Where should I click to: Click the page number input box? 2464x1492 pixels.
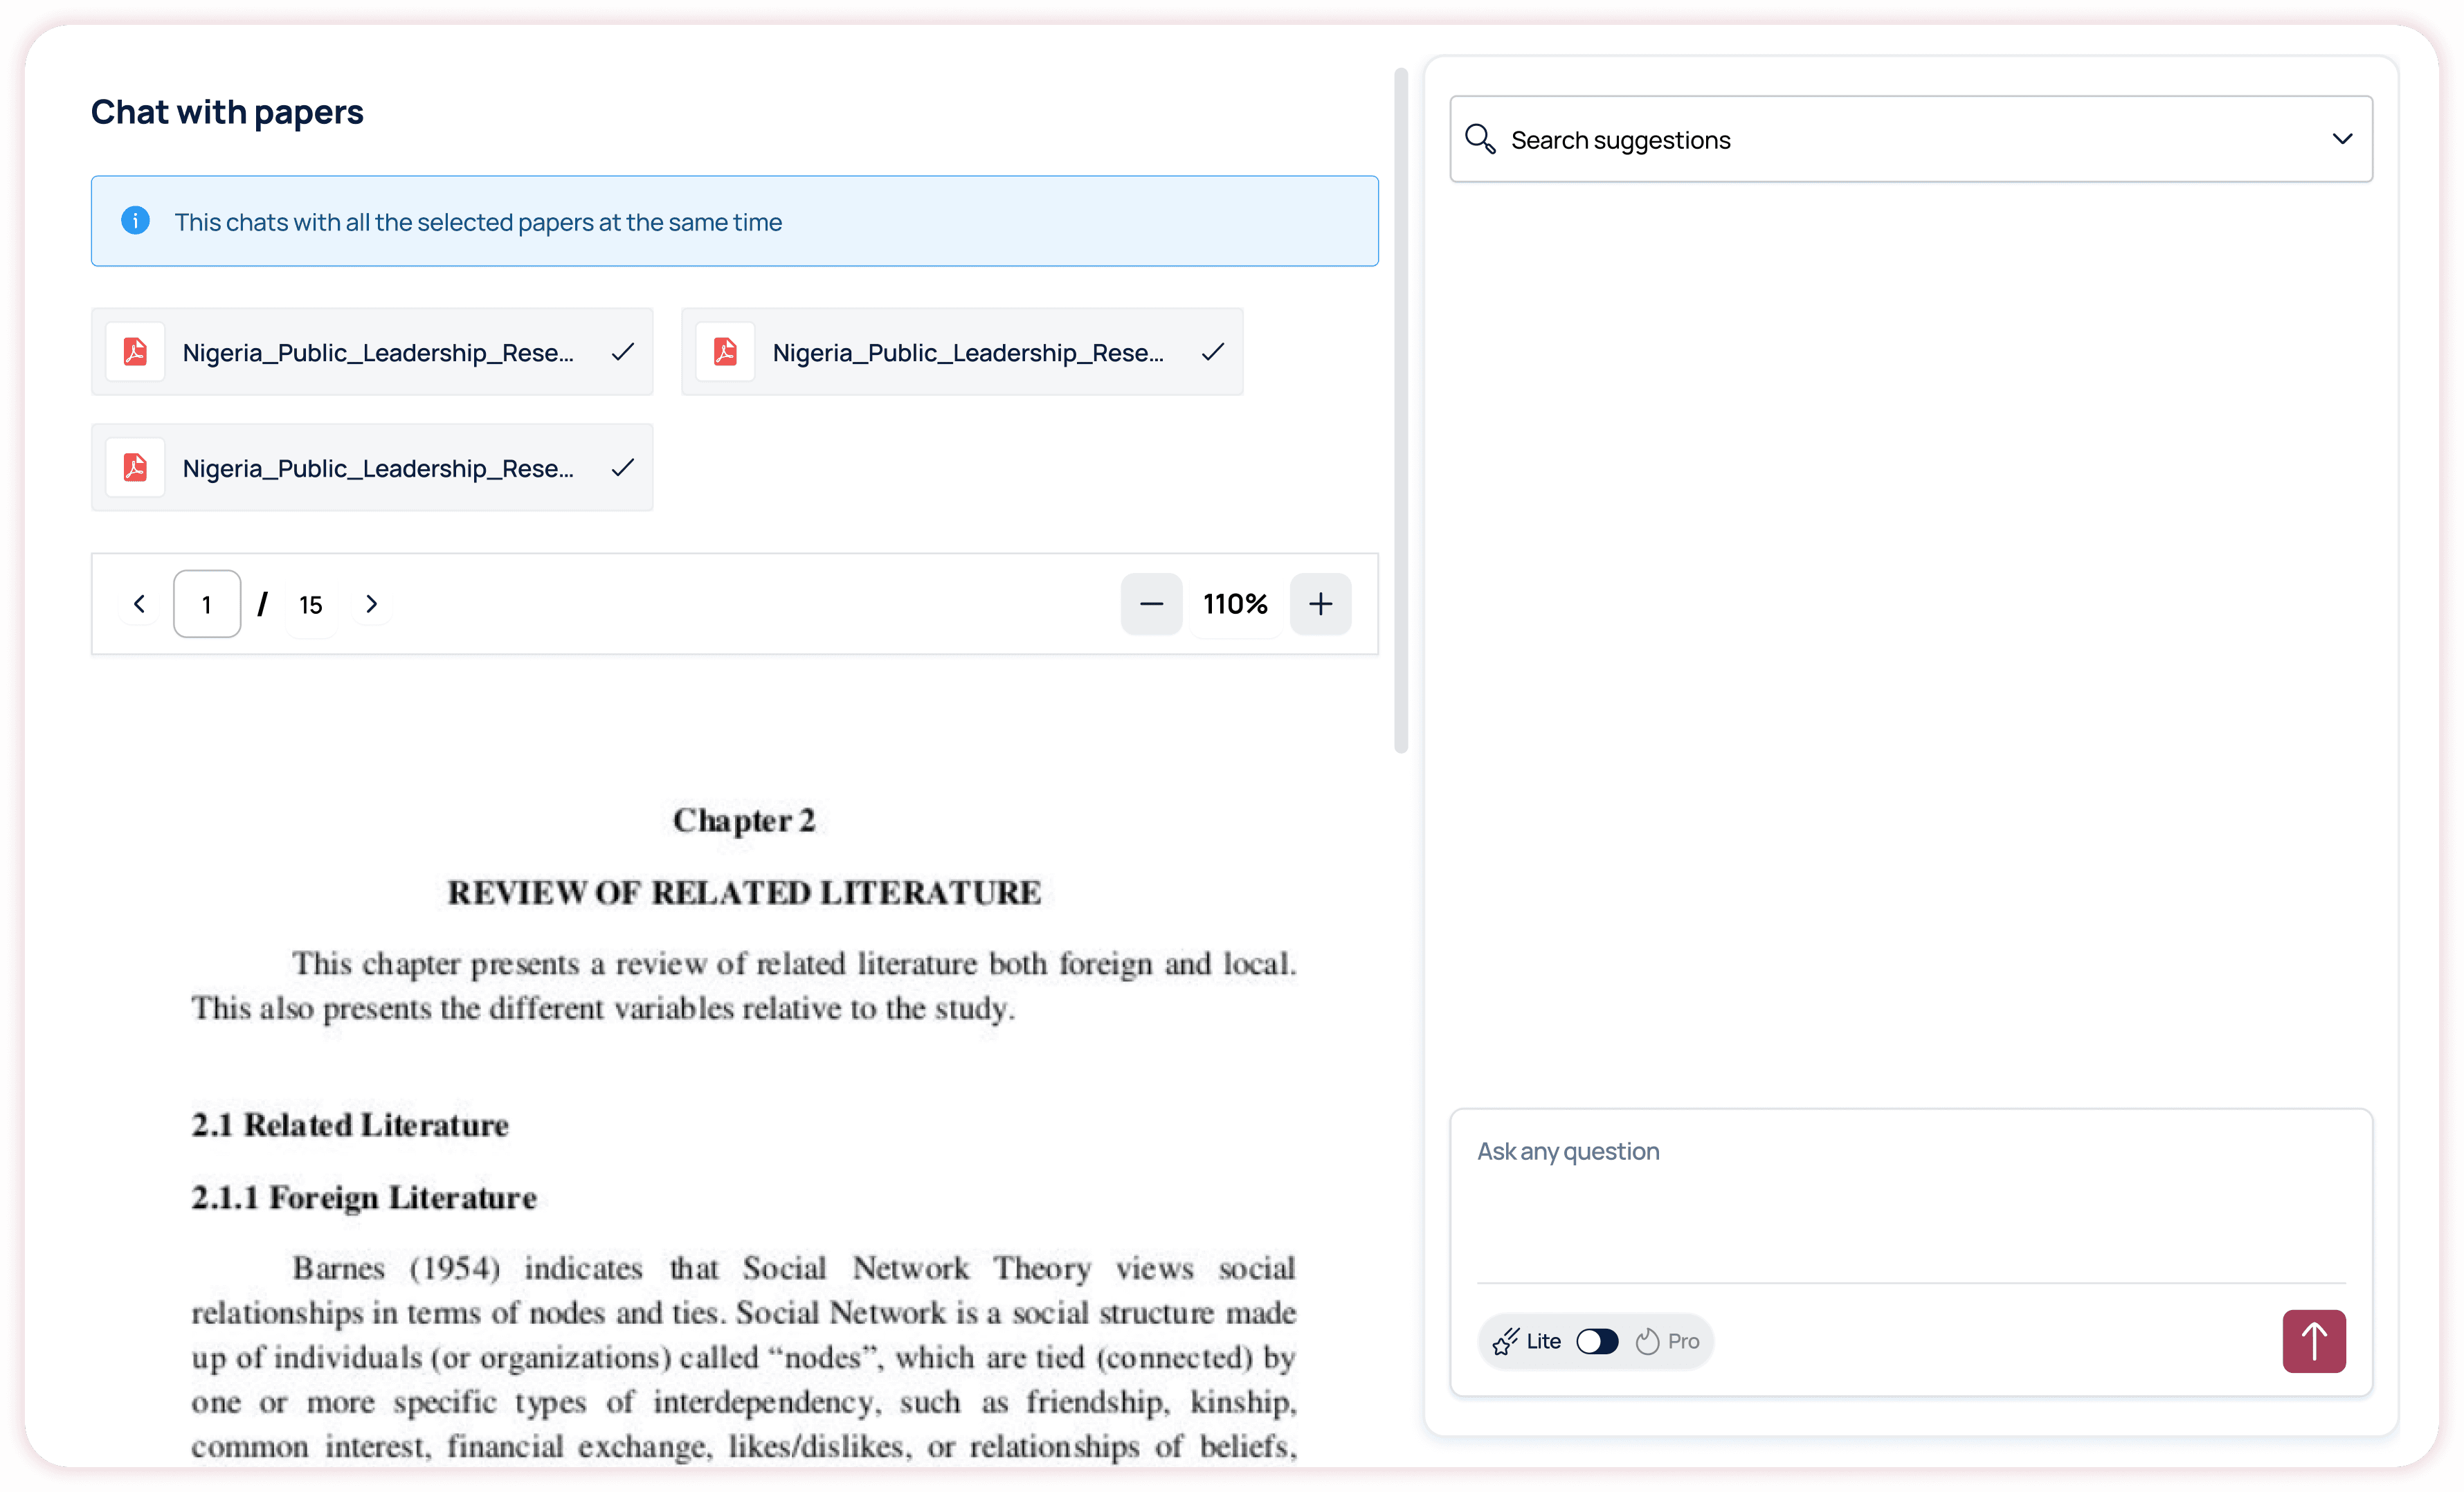point(207,604)
